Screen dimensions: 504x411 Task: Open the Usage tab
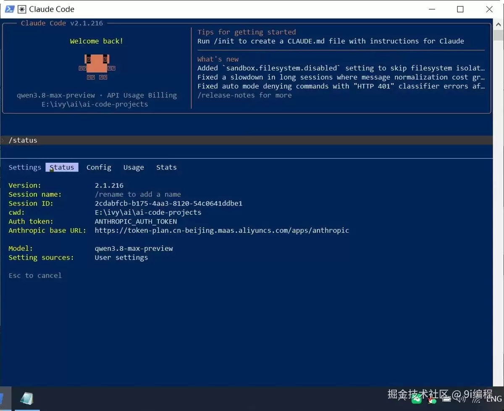click(x=134, y=167)
